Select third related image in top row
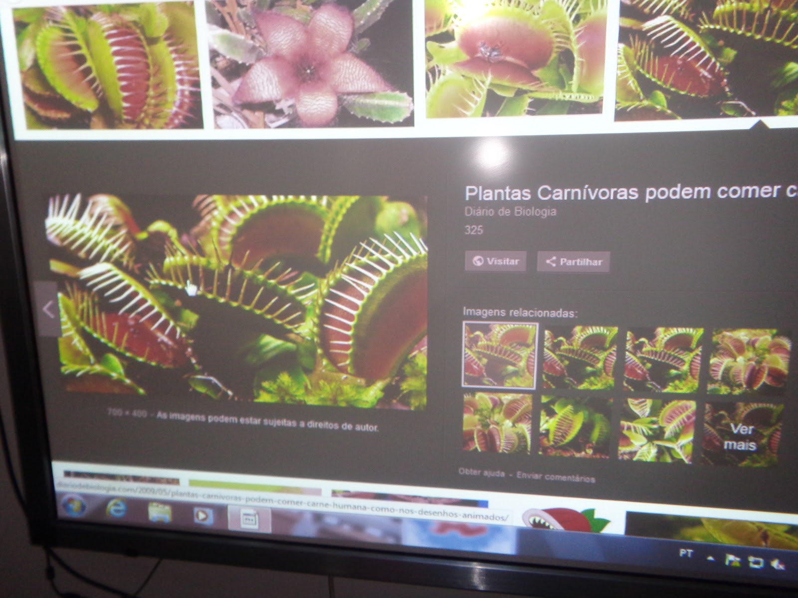The image size is (798, 598). click(664, 359)
